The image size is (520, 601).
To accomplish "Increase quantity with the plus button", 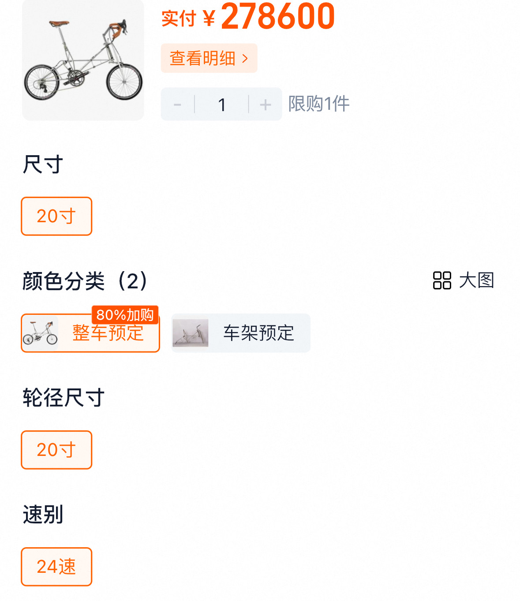I will tap(266, 105).
